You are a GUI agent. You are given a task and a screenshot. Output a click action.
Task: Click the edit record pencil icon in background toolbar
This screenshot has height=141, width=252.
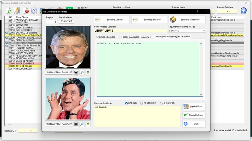(x=17, y=11)
